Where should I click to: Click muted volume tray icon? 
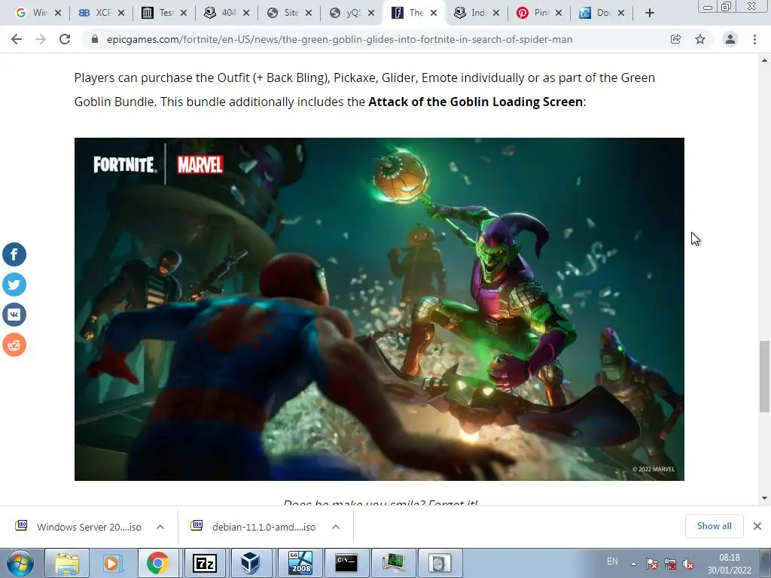688,564
